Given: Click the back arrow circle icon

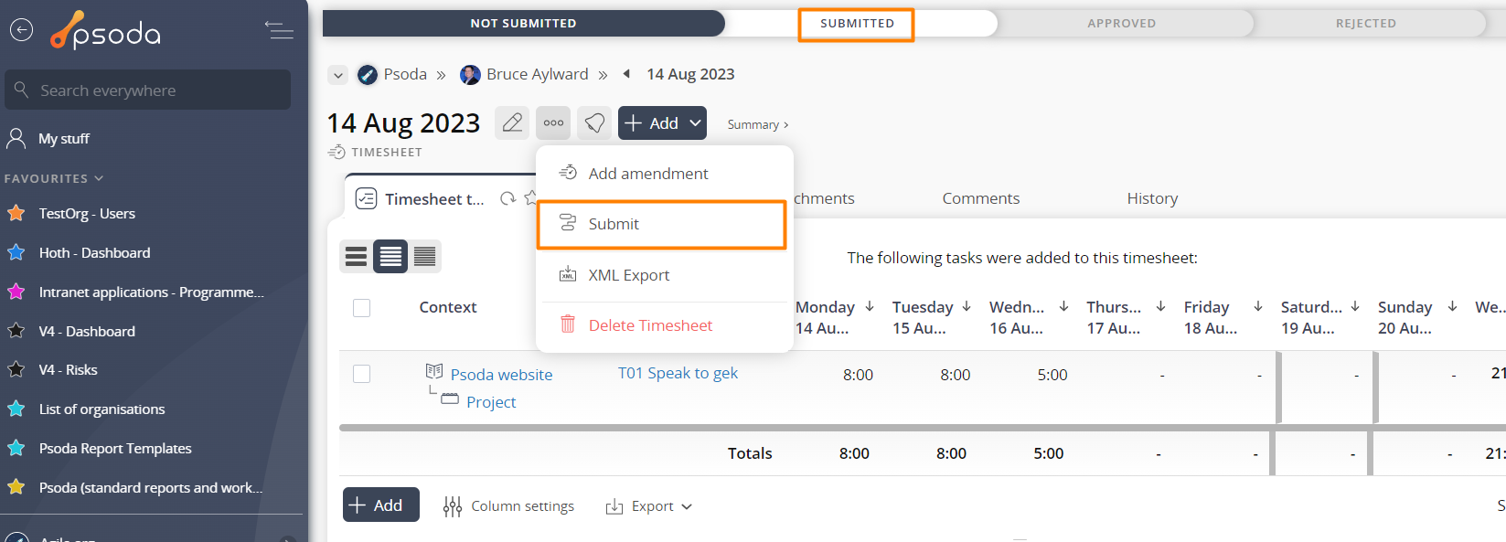Looking at the screenshot, I should (21, 30).
